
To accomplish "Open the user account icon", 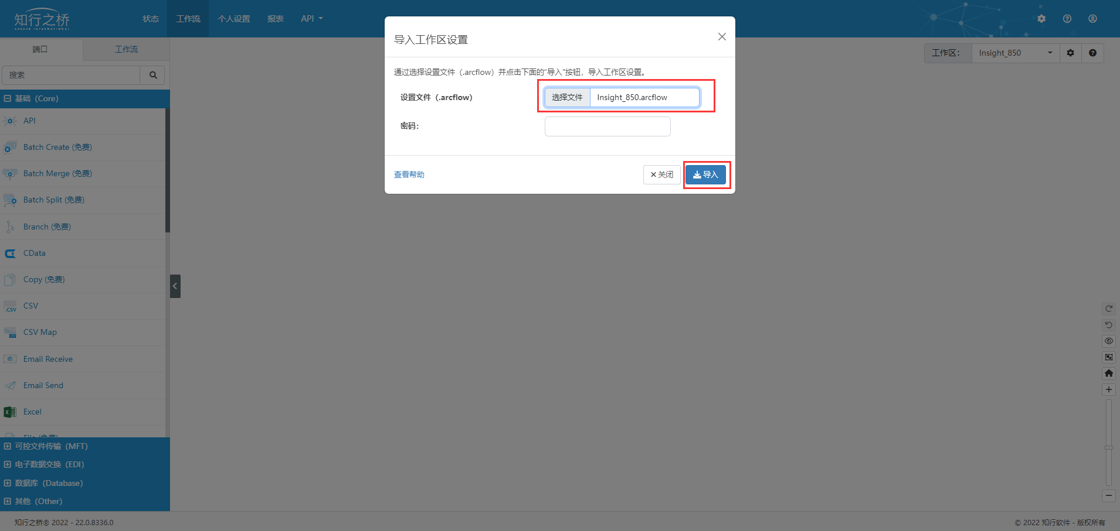I will coord(1093,19).
